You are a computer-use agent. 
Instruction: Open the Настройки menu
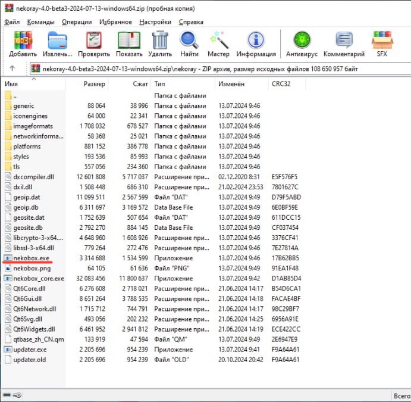coord(155,22)
